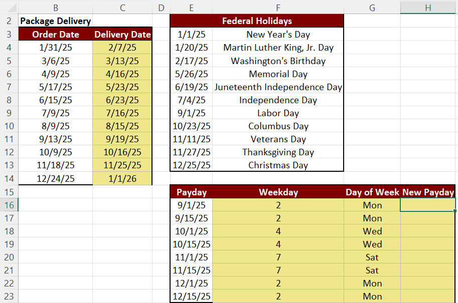Screen dimensions: 458x303
Task: Select the Payday column header cell
Action: click(191, 192)
